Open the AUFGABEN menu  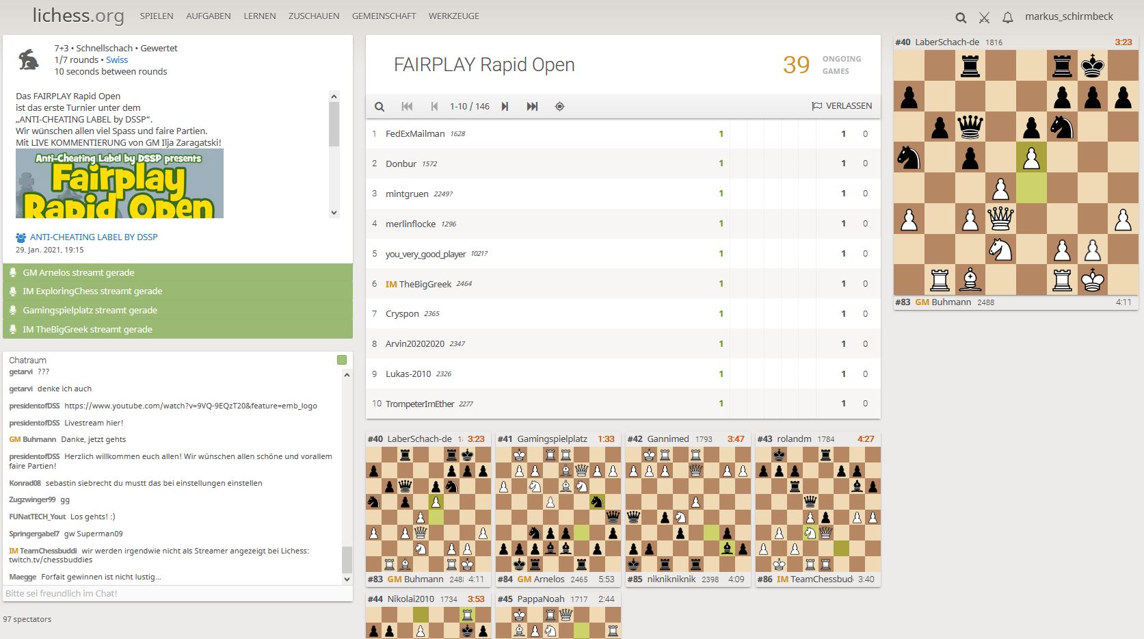(209, 16)
